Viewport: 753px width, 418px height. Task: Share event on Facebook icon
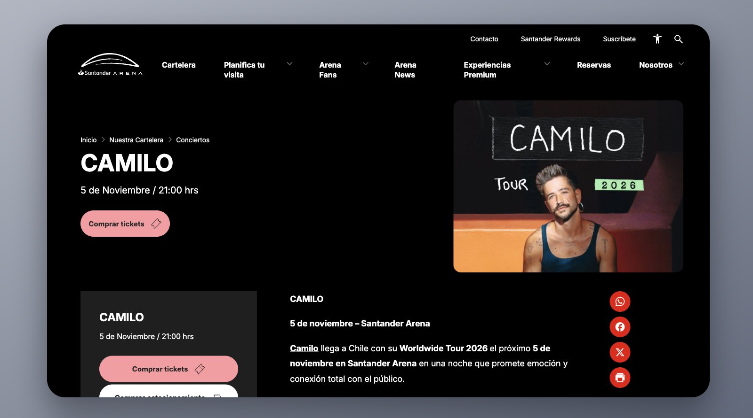pos(620,327)
